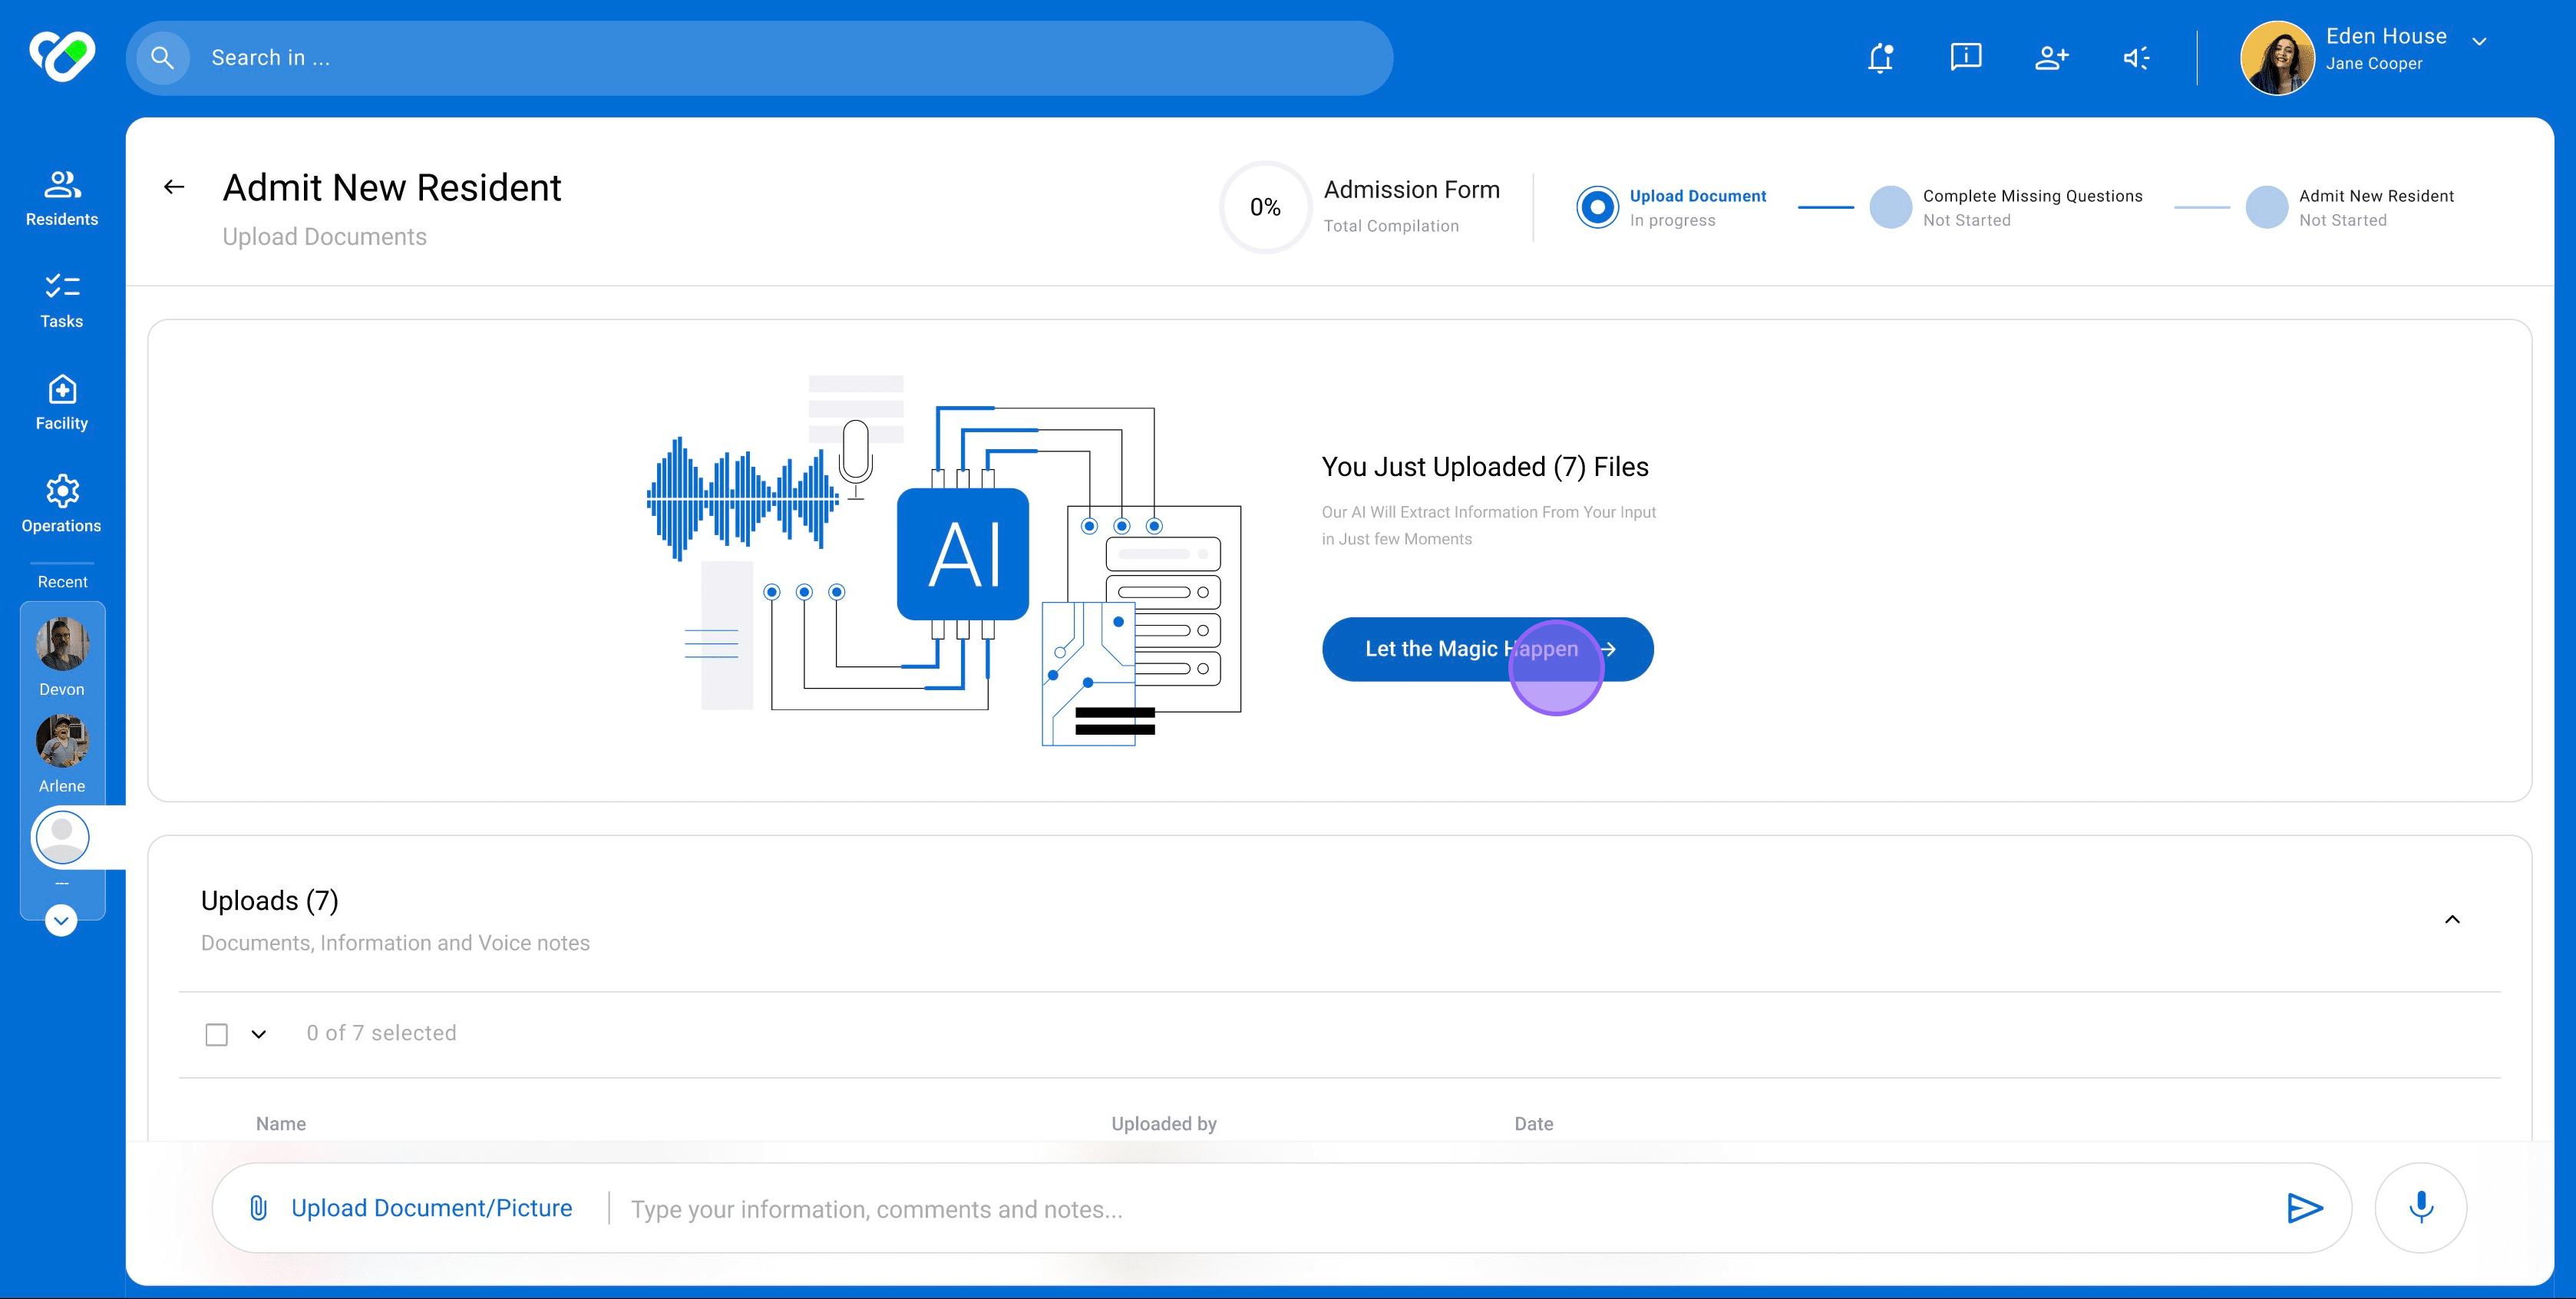This screenshot has width=2576, height=1299.
Task: Open Tasks in the sidebar
Action: tap(62, 301)
